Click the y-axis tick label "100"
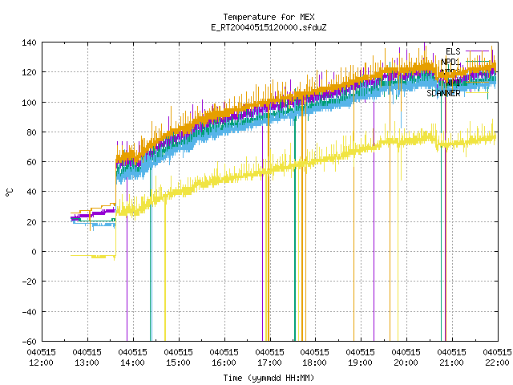The image size is (513, 385). (x=29, y=103)
